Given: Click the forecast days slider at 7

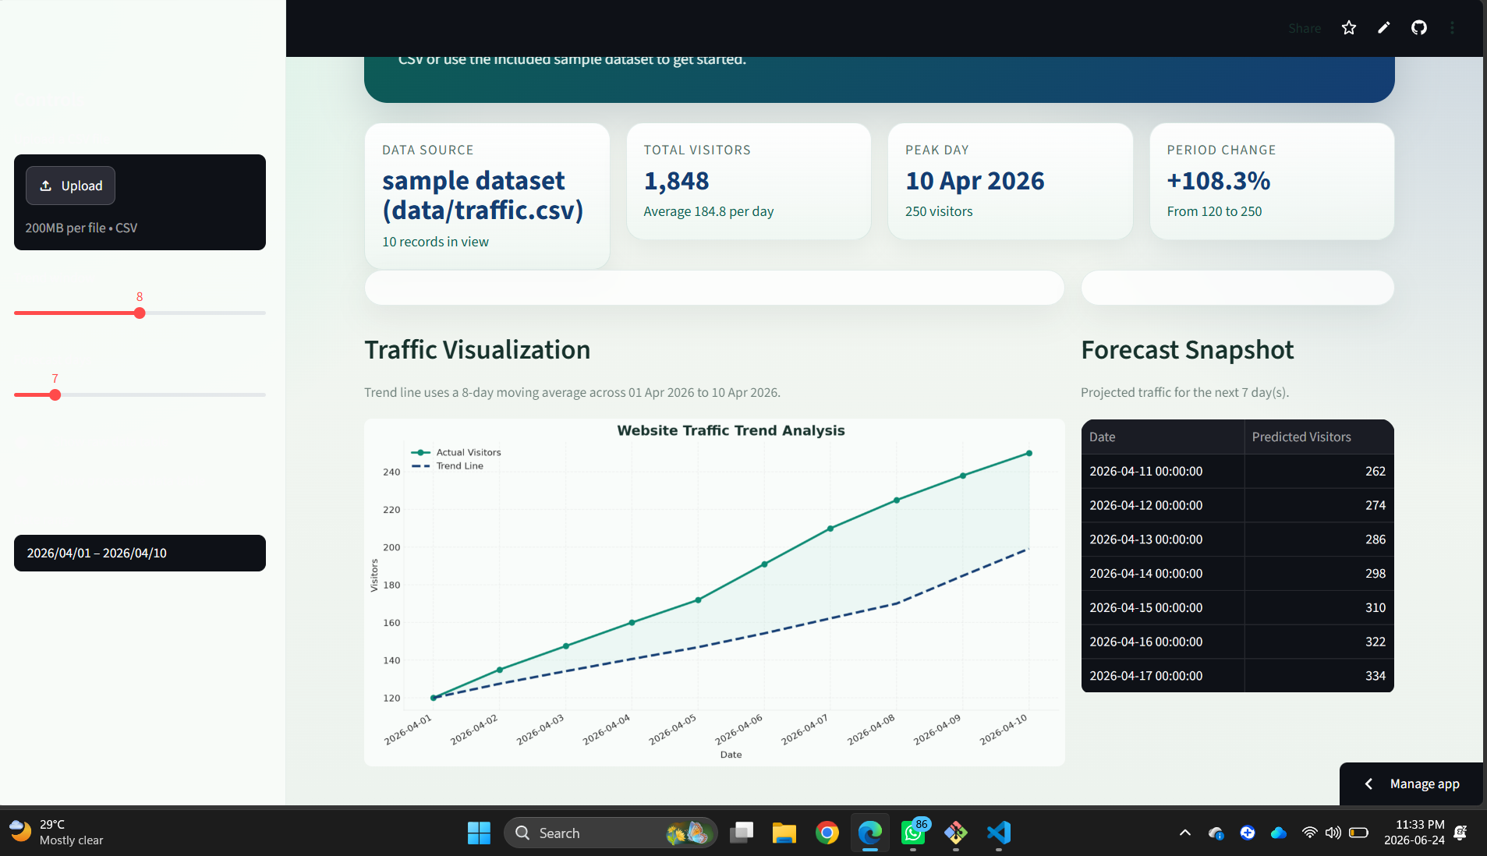Looking at the screenshot, I should [x=55, y=395].
